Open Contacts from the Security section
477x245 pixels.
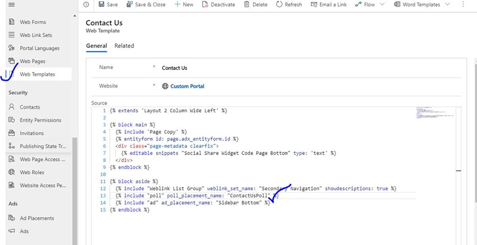click(30, 107)
